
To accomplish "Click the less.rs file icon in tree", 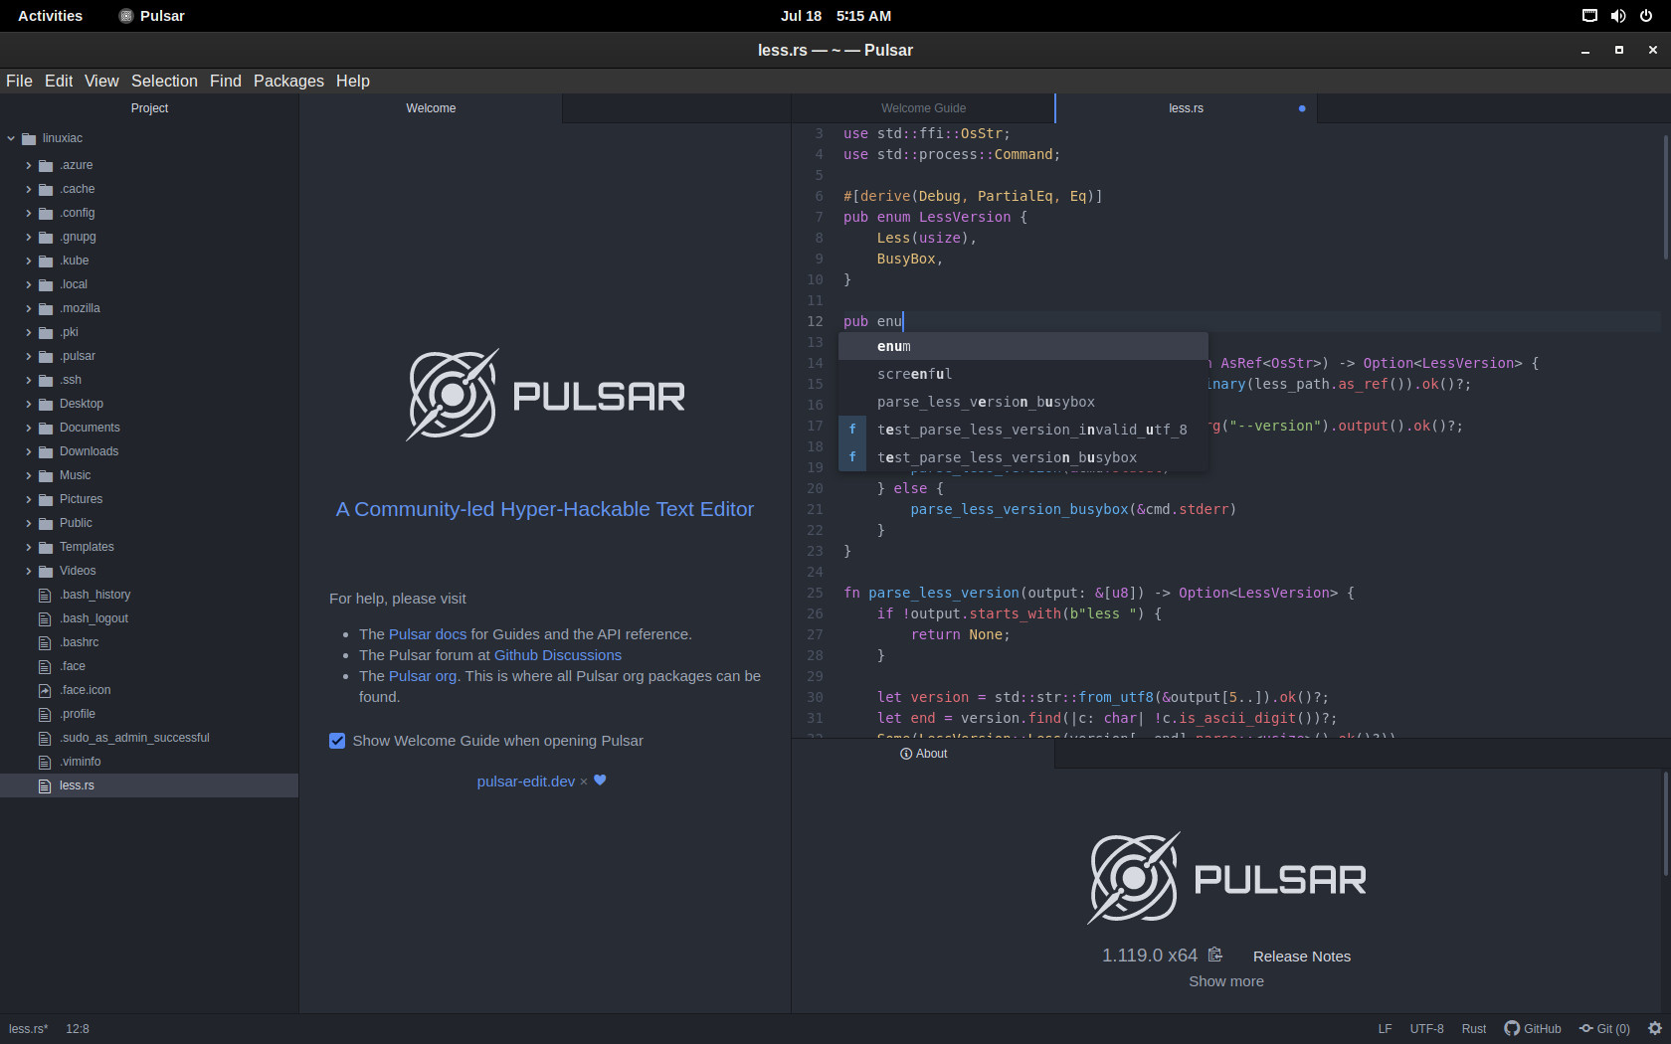I will click(45, 785).
